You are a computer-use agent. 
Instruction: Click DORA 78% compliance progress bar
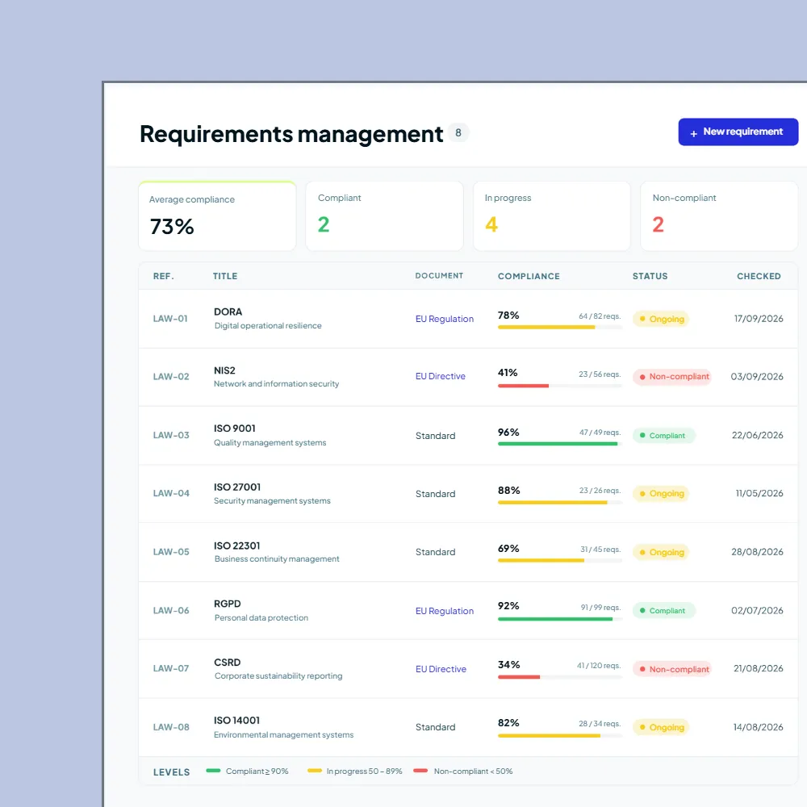(x=560, y=328)
